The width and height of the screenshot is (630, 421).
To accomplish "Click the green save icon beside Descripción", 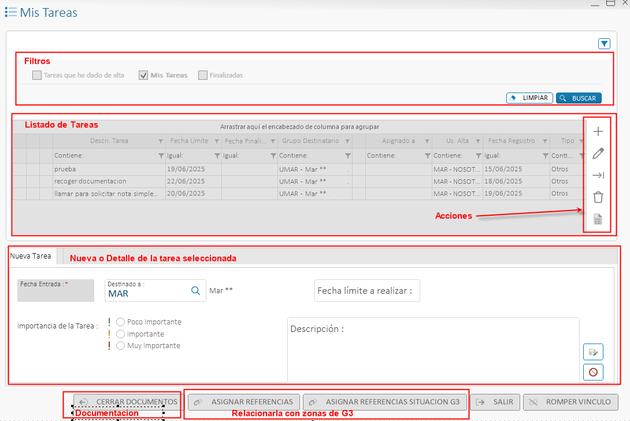I will pos(593,352).
